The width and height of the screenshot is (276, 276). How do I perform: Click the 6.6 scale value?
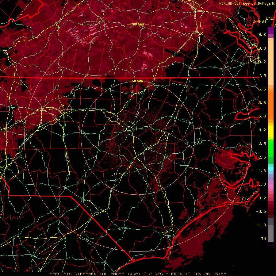point(262,89)
